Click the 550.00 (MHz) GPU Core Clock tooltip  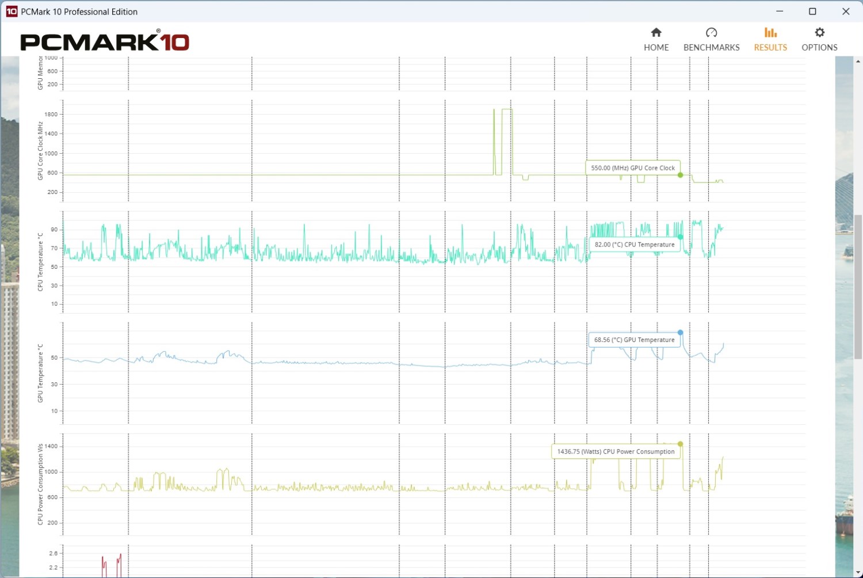(x=633, y=168)
